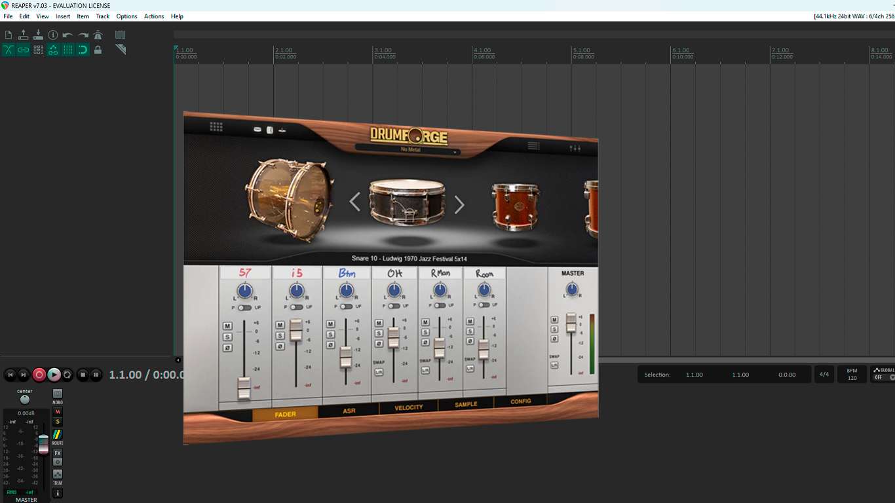Invert phase on the Btm channel
This screenshot has height=503, width=895.
(330, 345)
